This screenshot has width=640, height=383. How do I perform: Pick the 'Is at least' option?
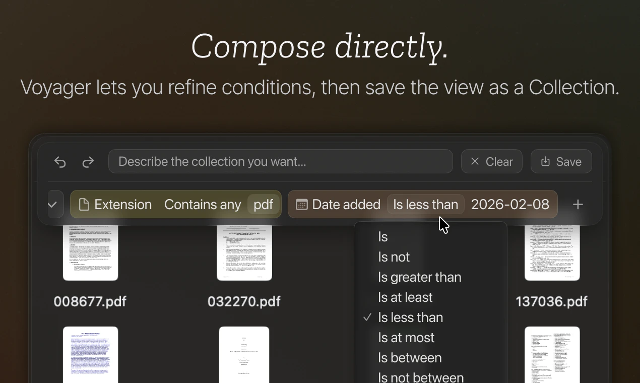(x=405, y=297)
